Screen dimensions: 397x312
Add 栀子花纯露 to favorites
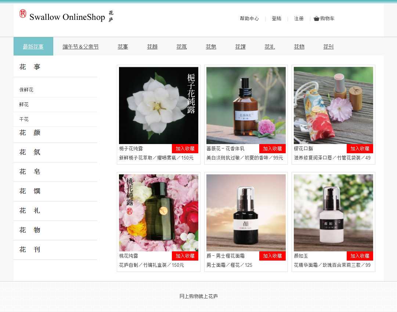(x=185, y=149)
